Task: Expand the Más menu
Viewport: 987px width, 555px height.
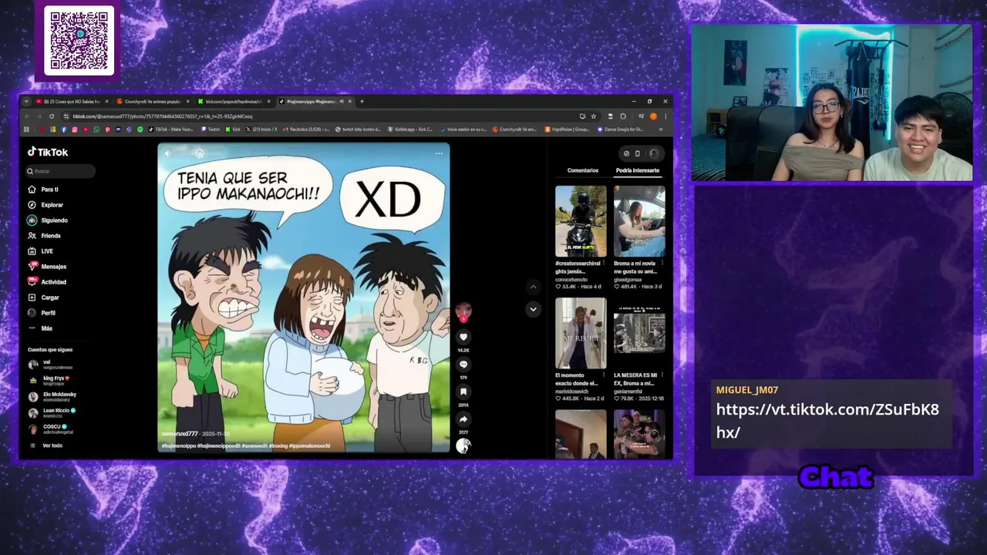Action: click(x=40, y=328)
